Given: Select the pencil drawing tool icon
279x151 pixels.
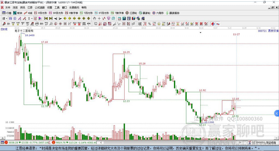Looking at the screenshot, I should click(x=4, y=24).
